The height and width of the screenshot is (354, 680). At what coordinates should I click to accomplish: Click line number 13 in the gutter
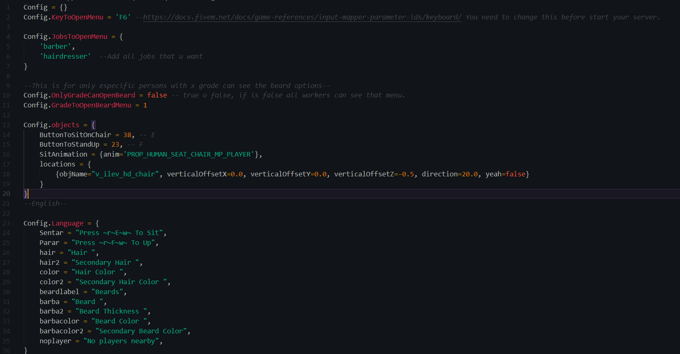click(x=6, y=125)
